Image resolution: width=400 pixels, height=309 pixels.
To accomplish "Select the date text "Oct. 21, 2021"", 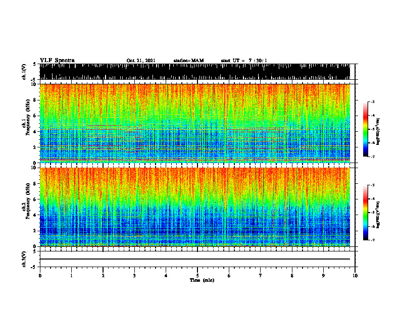I will point(141,61).
